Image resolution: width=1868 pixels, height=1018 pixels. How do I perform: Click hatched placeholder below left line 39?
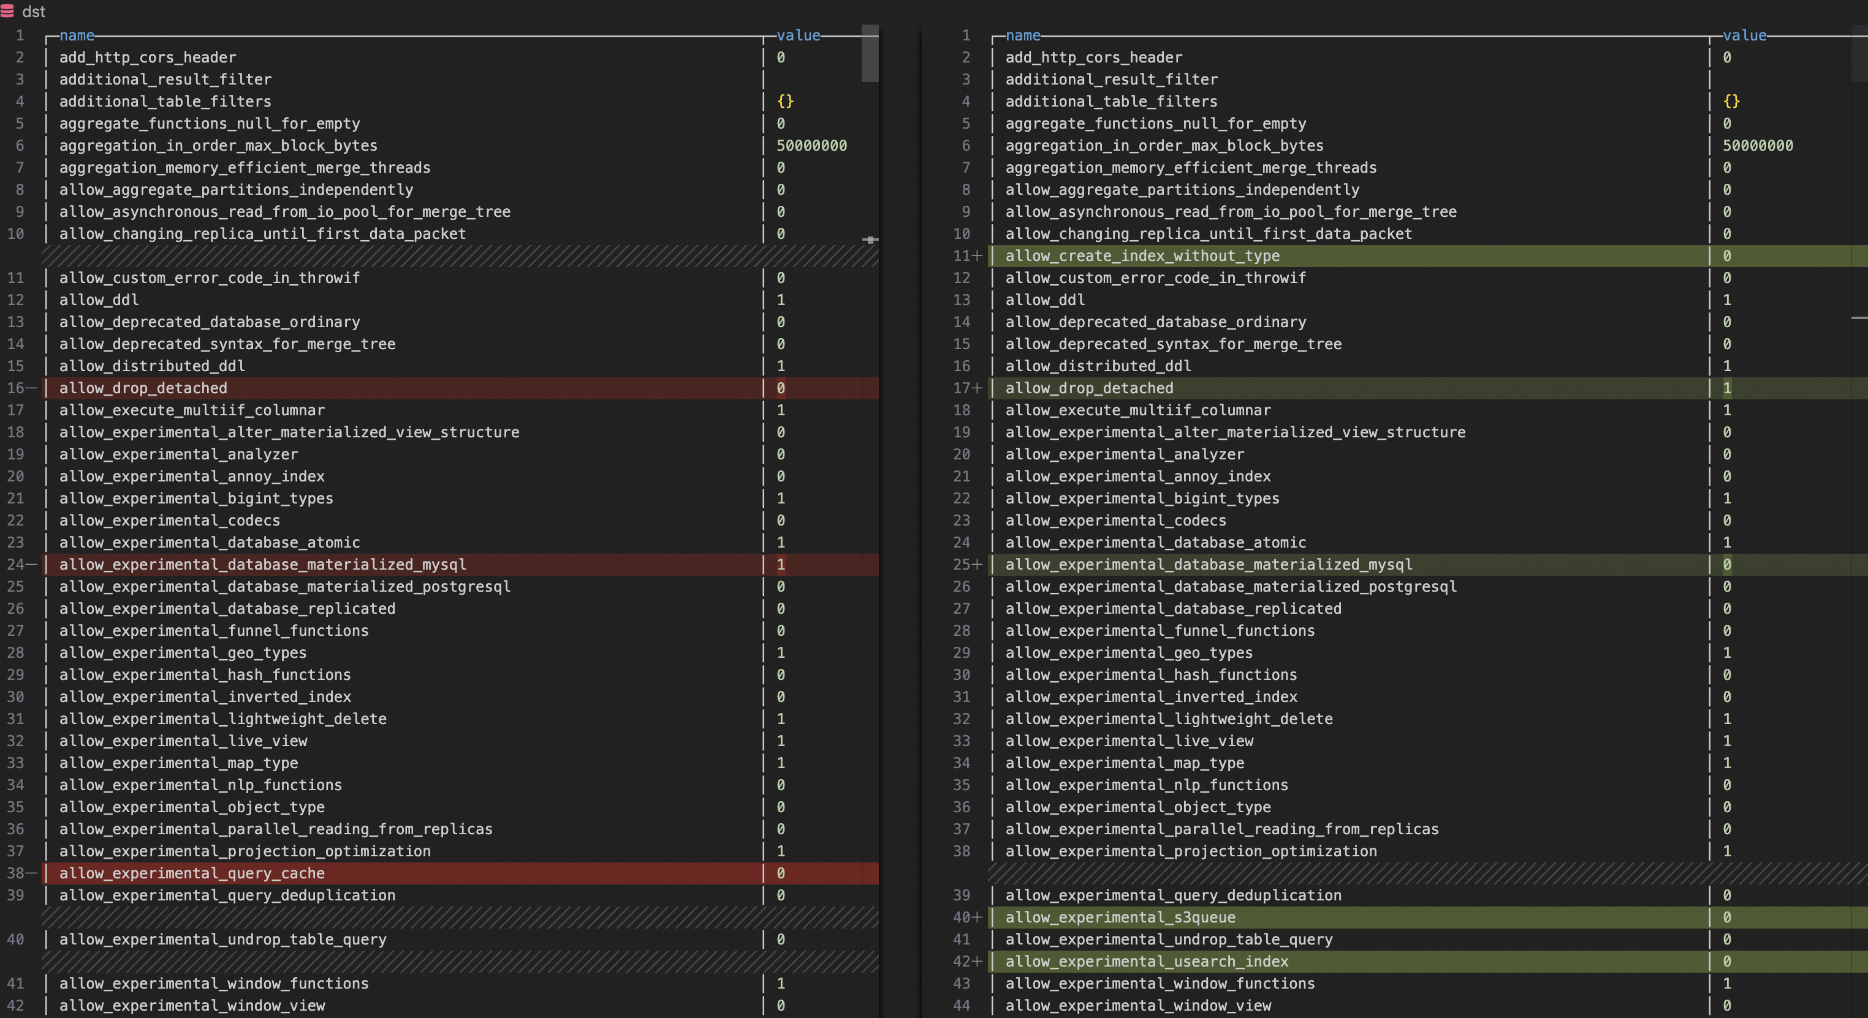point(460,918)
